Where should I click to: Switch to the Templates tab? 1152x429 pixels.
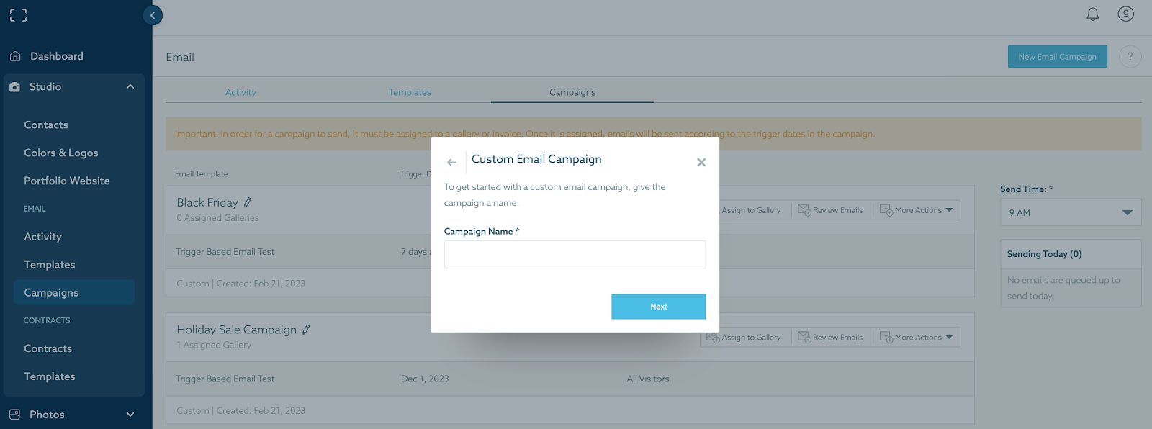tap(410, 92)
